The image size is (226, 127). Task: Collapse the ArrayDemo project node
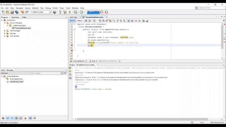[2, 20]
